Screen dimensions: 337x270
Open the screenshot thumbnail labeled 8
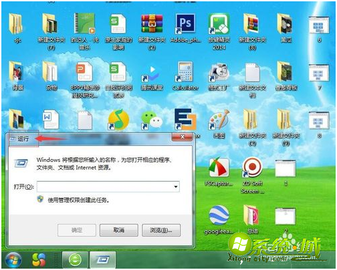pos(319,121)
